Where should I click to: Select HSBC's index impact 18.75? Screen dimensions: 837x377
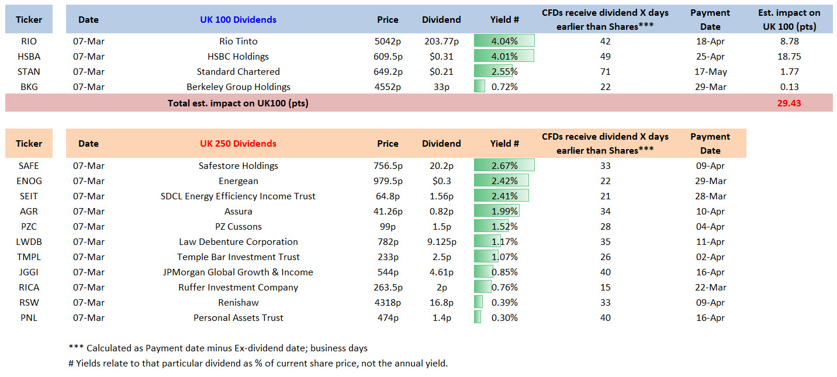coord(789,57)
